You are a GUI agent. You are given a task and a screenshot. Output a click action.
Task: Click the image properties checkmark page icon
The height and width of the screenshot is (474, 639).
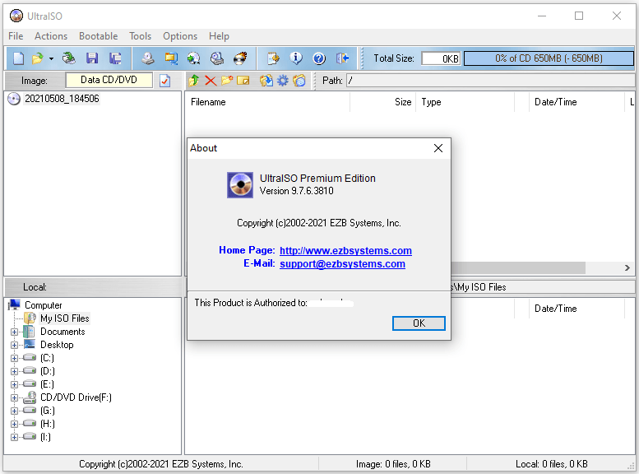tap(165, 81)
